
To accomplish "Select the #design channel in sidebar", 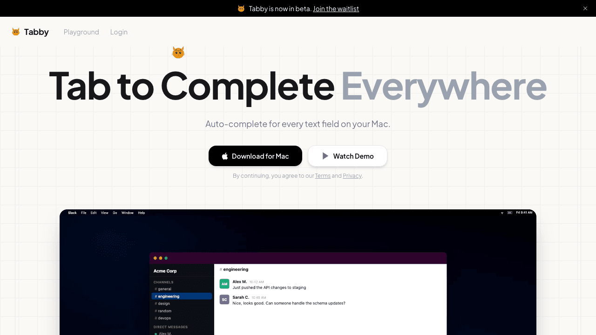I will point(163,303).
